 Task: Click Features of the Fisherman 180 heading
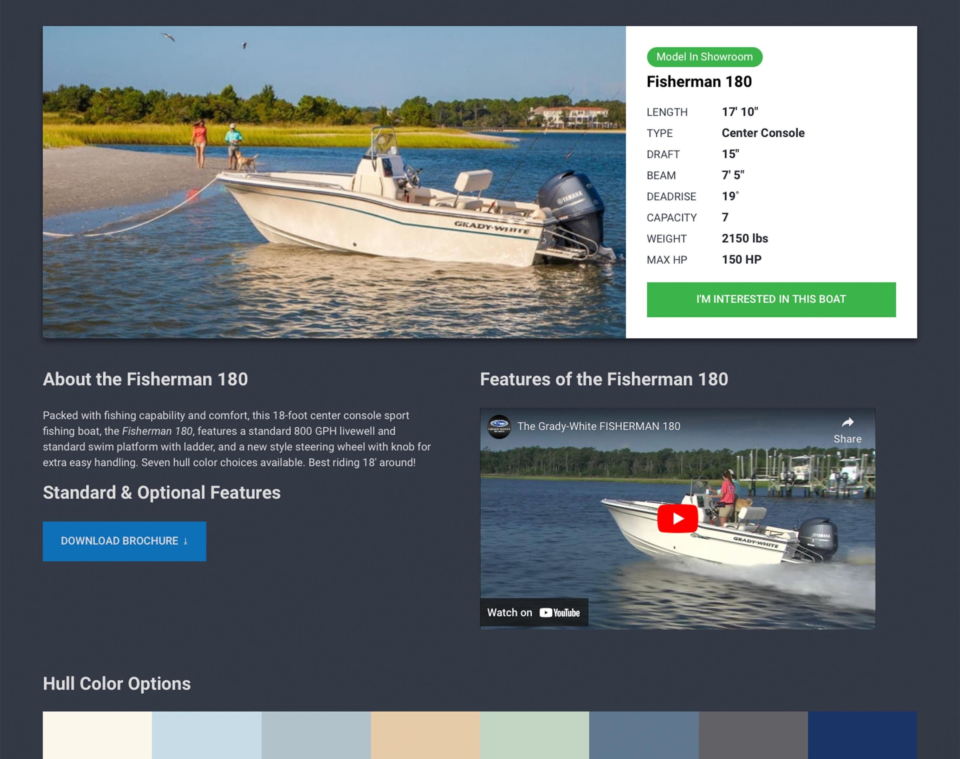(x=604, y=379)
